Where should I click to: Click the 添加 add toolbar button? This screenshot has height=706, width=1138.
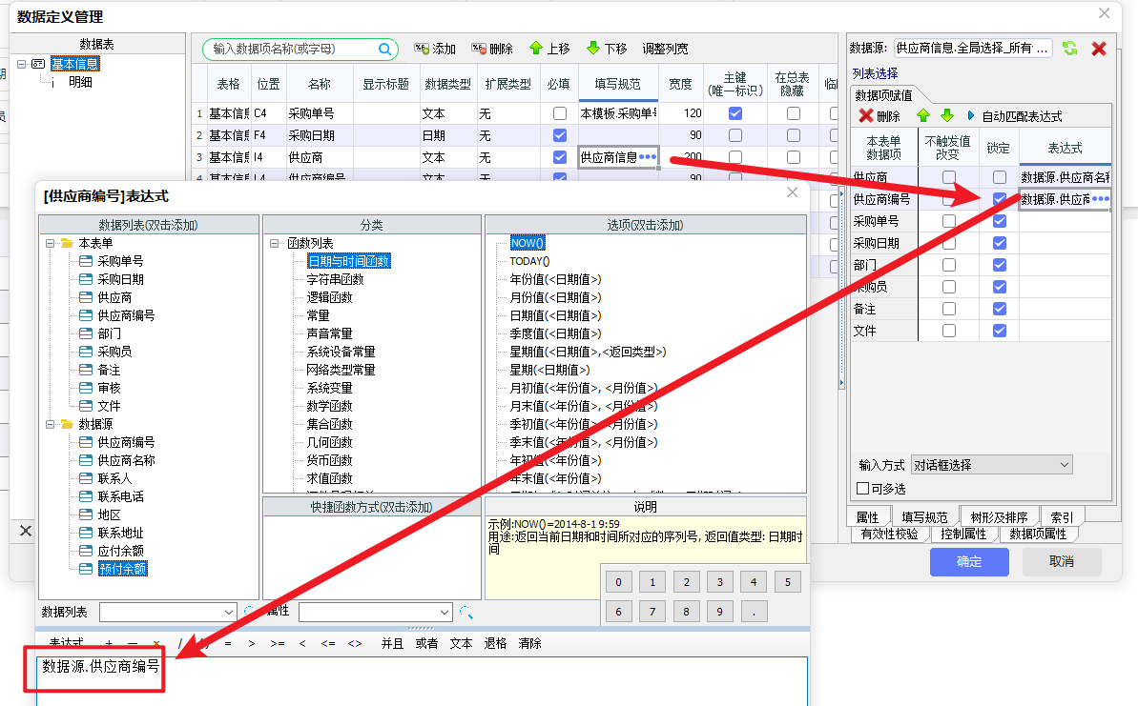point(435,49)
